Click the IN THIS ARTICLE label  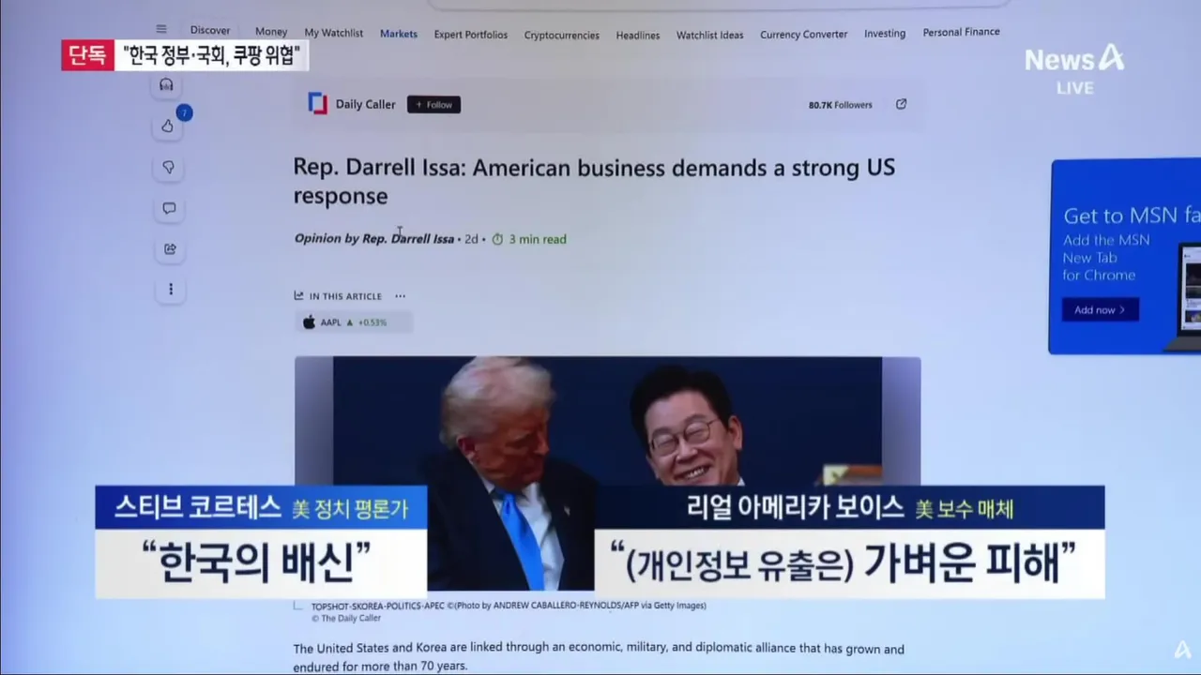click(x=345, y=296)
